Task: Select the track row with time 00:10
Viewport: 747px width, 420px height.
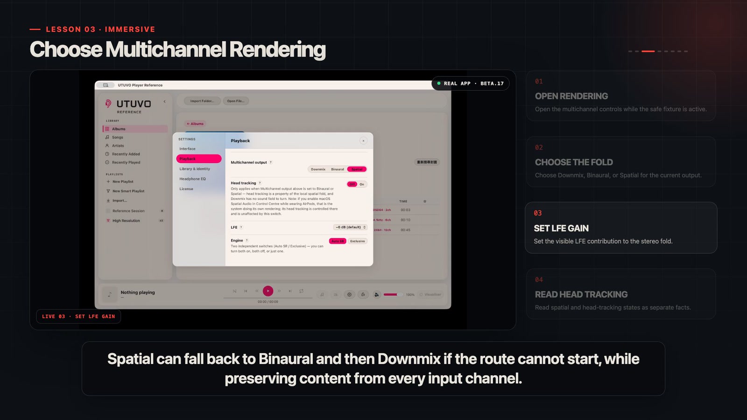Action: pyautogui.click(x=406, y=220)
